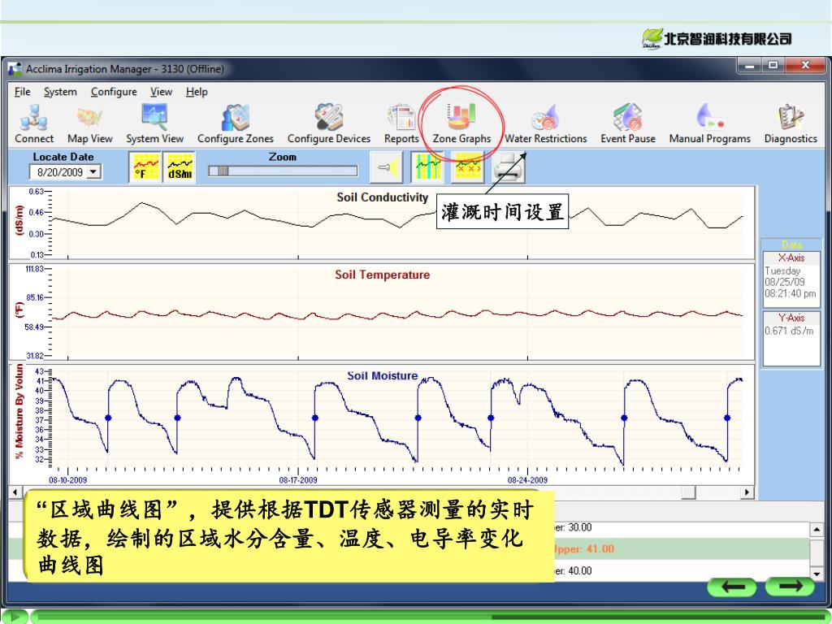Viewport: 832px width, 624px height.
Task: Open Manual Programs
Action: [x=709, y=124]
